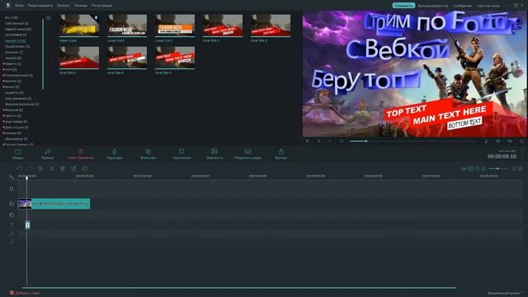
Task: Open the highlighted Текст tab
Action: (x=81, y=154)
